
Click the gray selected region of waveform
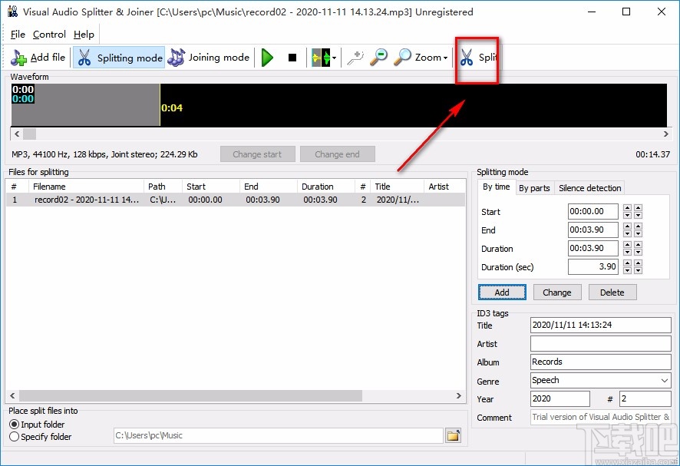(85, 105)
